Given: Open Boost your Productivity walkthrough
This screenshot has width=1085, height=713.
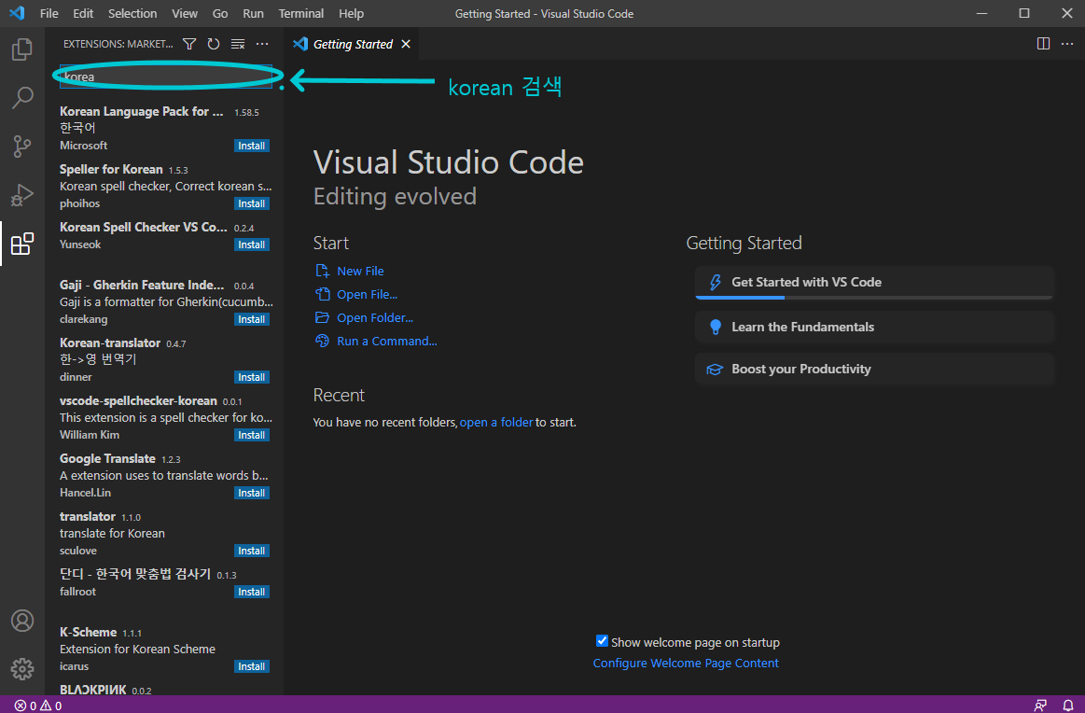Looking at the screenshot, I should click(x=874, y=369).
